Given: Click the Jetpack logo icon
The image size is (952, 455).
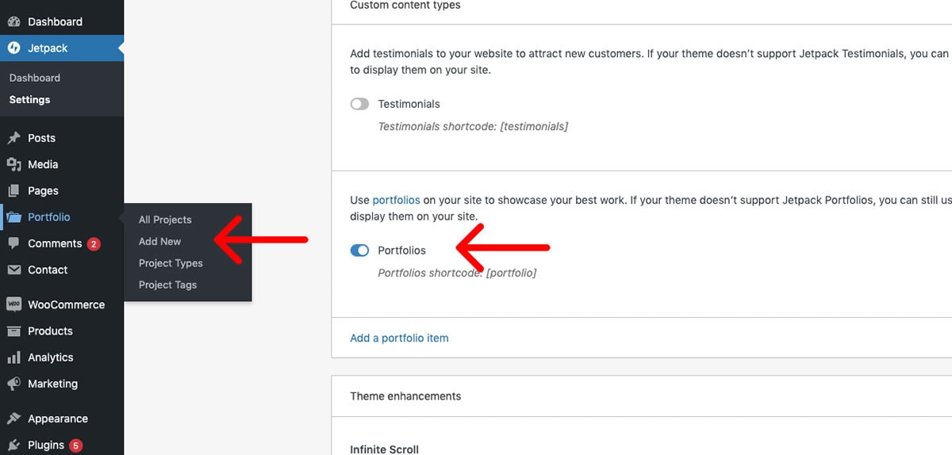Looking at the screenshot, I should [x=13, y=48].
